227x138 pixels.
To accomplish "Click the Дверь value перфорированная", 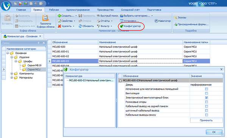I will click(201, 85).
